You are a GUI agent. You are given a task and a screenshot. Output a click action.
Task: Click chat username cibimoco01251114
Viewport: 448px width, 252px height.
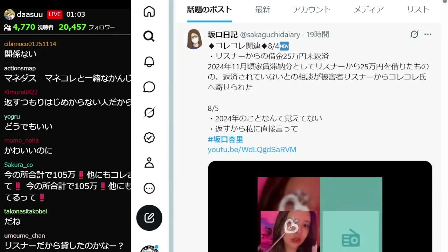(30, 44)
